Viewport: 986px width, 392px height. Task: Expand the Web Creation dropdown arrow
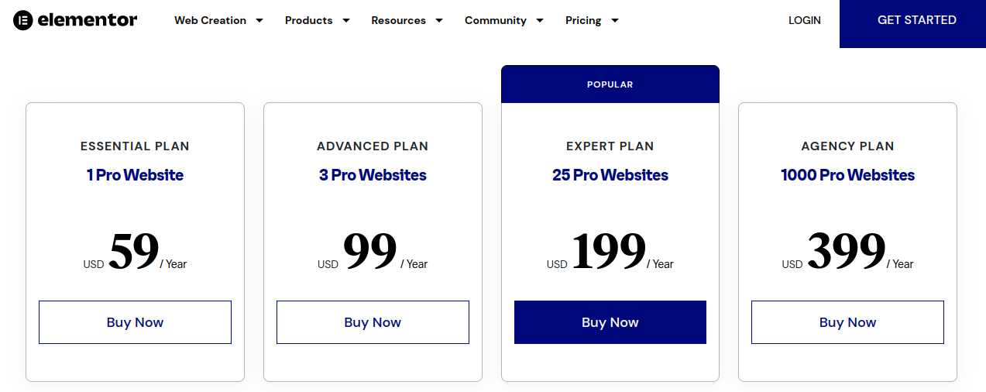click(x=259, y=21)
